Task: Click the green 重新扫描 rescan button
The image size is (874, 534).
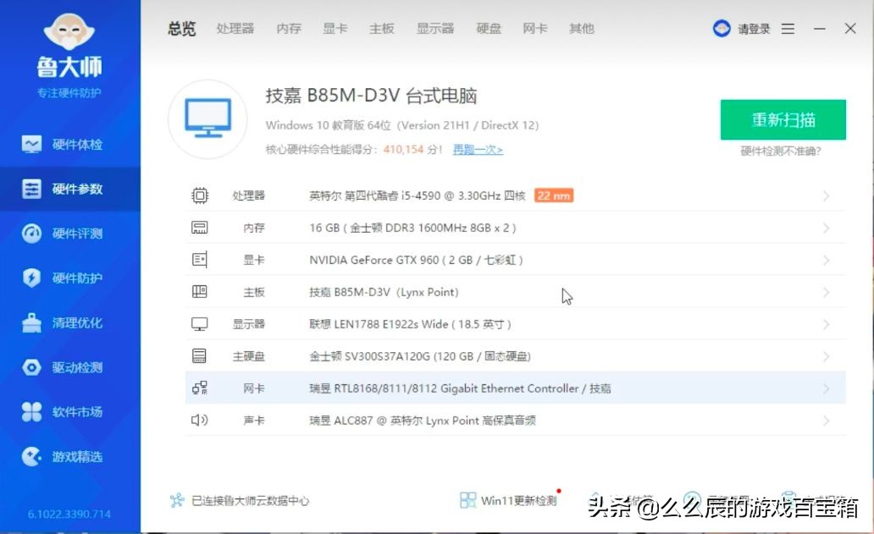Action: coord(783,119)
